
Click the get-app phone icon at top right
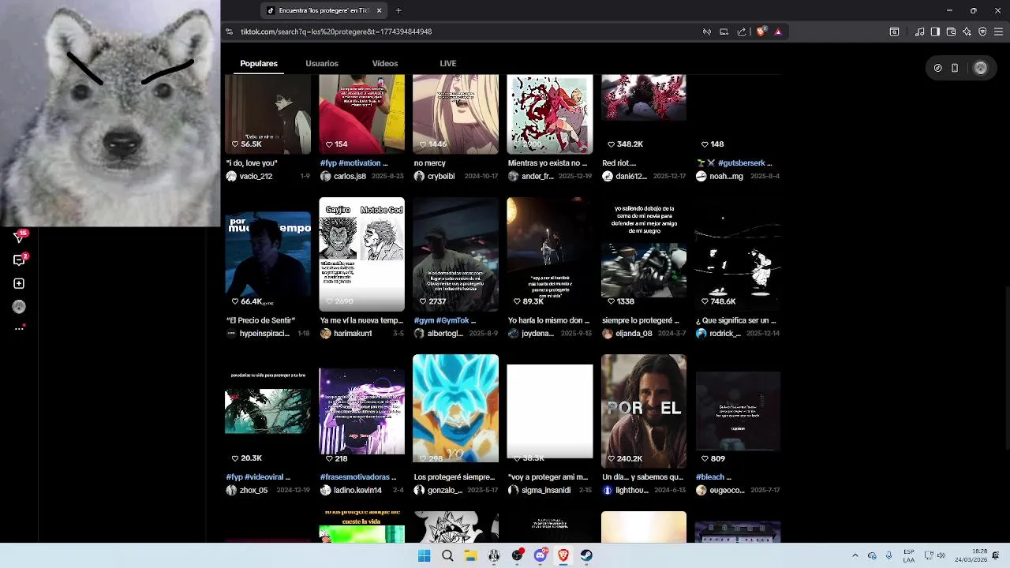click(x=955, y=68)
